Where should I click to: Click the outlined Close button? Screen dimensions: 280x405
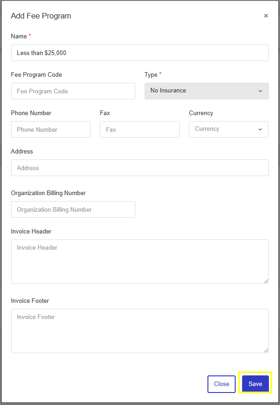(221, 384)
